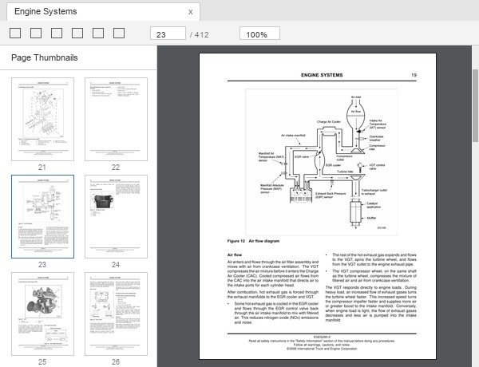
Task: Open page 21 thumbnail
Action: 43,119
